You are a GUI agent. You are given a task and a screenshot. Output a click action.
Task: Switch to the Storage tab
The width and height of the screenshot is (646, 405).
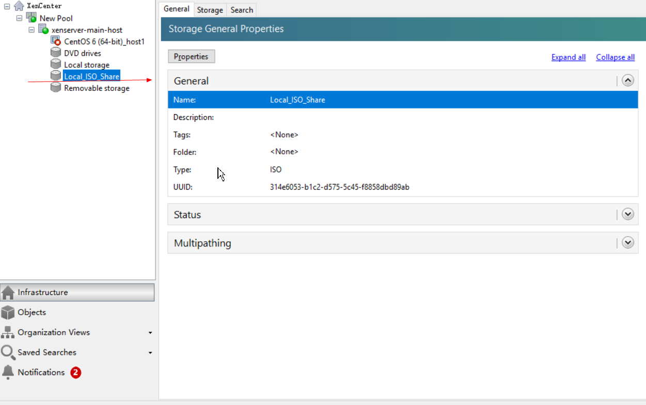pyautogui.click(x=210, y=10)
